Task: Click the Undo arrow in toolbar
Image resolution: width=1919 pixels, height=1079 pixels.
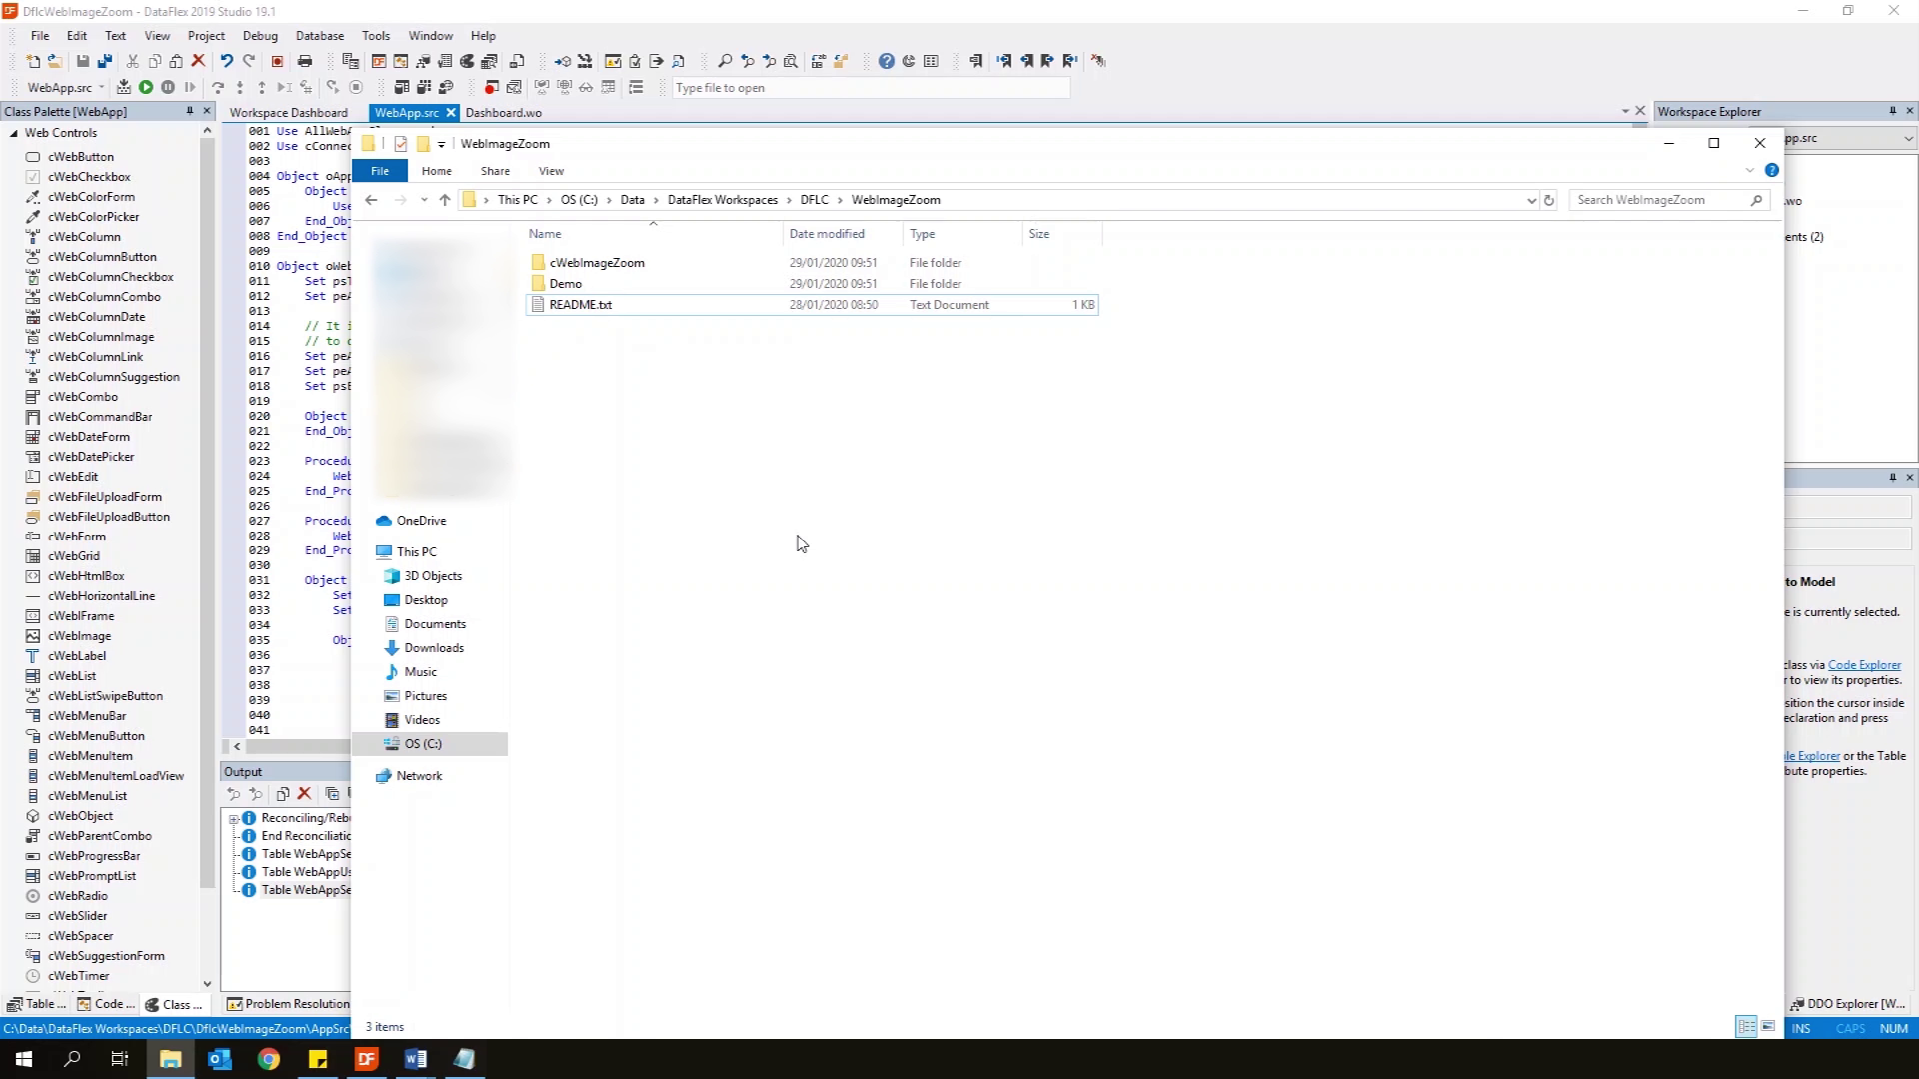Action: coord(226,61)
